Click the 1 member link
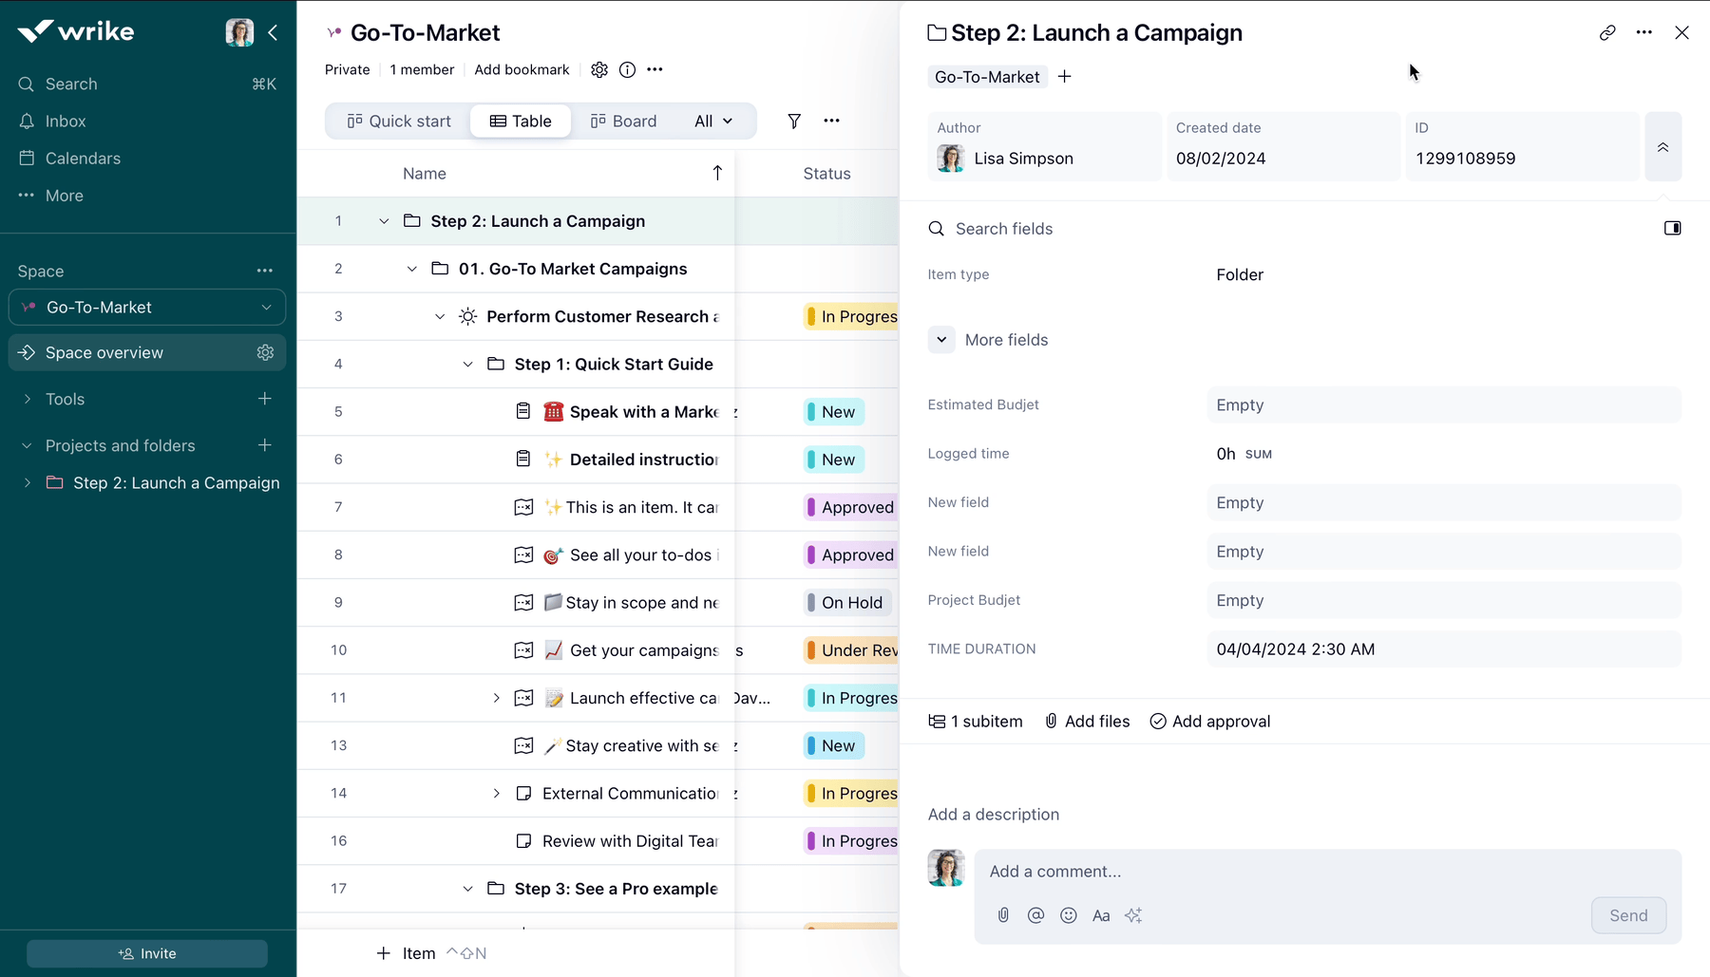This screenshot has height=977, width=1710. [x=422, y=70]
